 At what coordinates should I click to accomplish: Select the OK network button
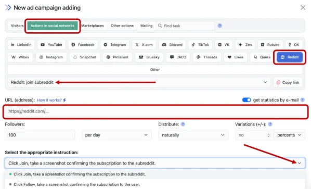[x=294, y=45]
